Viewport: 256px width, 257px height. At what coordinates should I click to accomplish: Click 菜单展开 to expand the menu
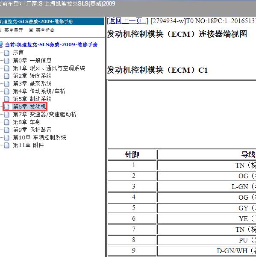(13, 30)
